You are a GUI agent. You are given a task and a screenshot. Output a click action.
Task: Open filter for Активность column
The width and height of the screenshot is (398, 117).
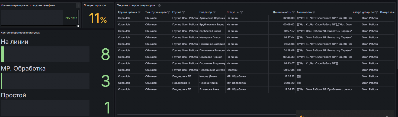[x=314, y=12]
